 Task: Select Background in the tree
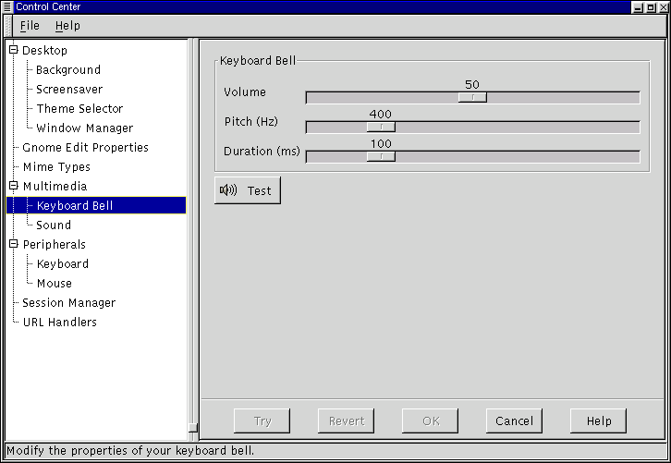pos(68,69)
